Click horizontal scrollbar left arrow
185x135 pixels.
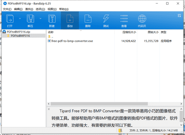tap(49, 104)
